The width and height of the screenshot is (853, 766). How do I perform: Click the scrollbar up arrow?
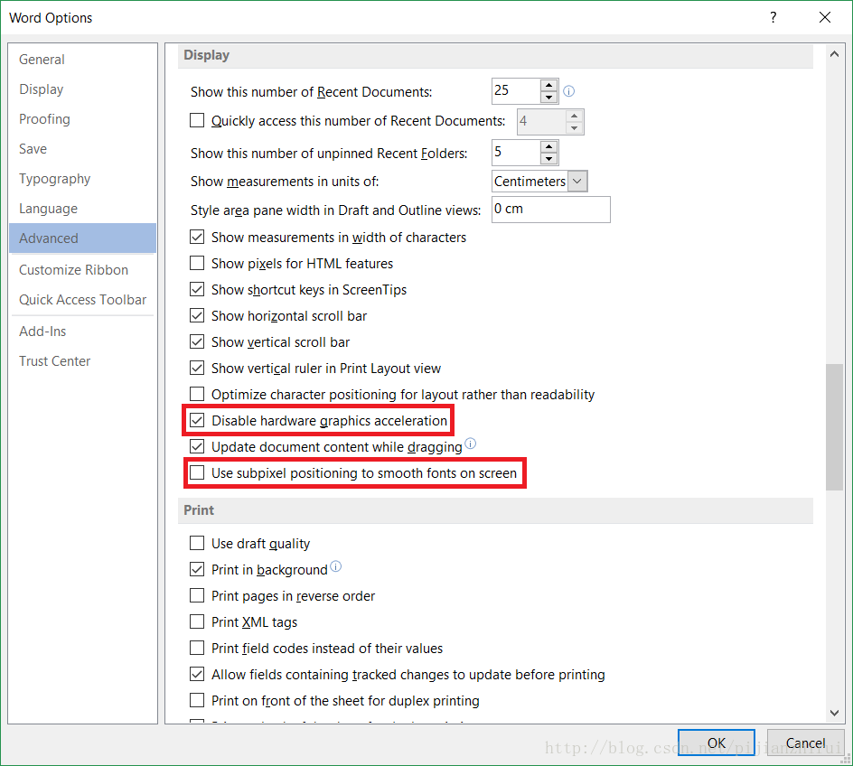[834, 54]
